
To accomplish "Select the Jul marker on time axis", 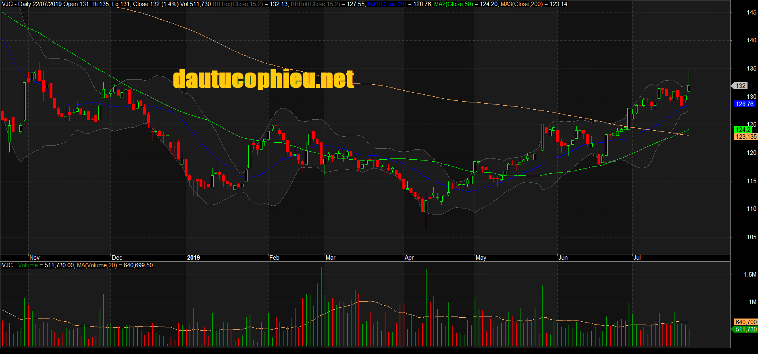I will click(x=637, y=258).
